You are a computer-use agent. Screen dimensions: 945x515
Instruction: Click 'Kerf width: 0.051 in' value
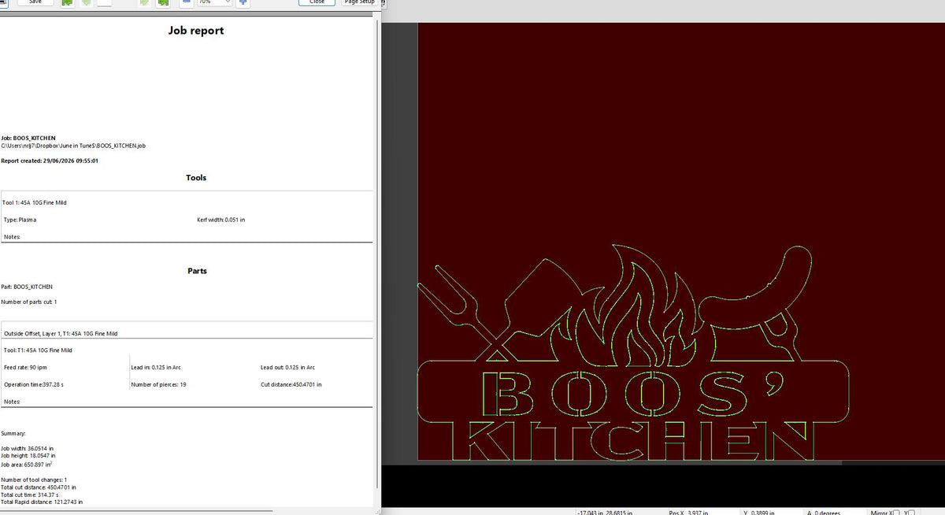point(220,220)
